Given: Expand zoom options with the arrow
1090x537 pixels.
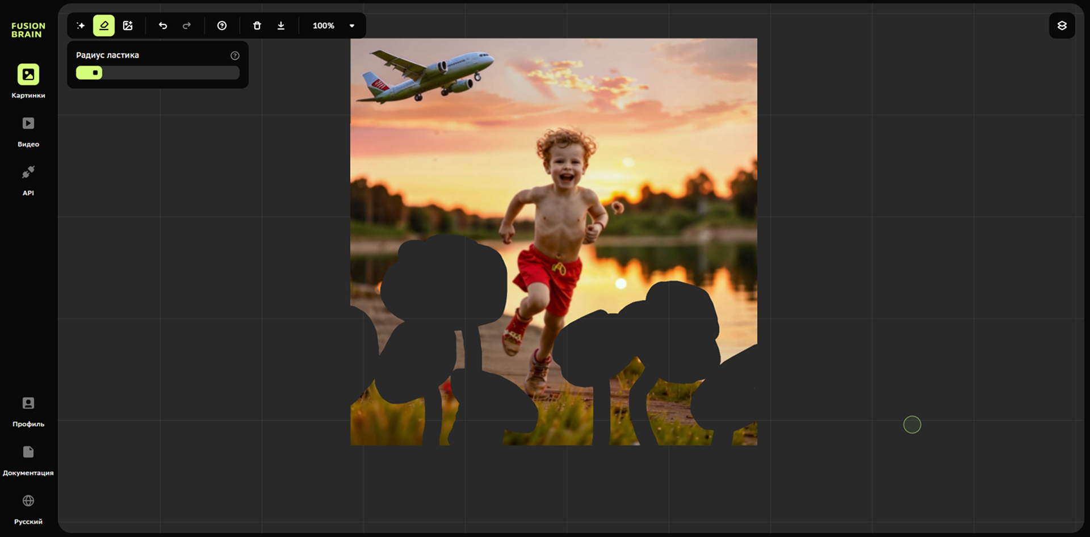Looking at the screenshot, I should click(352, 26).
